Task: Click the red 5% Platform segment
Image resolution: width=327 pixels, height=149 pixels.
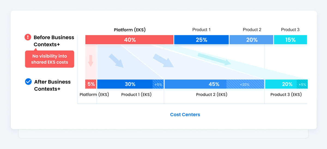Action: tap(91, 84)
